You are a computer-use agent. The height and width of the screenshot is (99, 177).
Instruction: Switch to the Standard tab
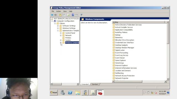pos(95,84)
